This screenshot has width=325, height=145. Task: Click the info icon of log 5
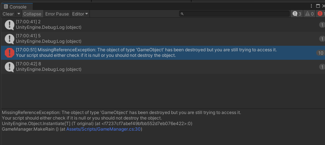(x=10, y=39)
